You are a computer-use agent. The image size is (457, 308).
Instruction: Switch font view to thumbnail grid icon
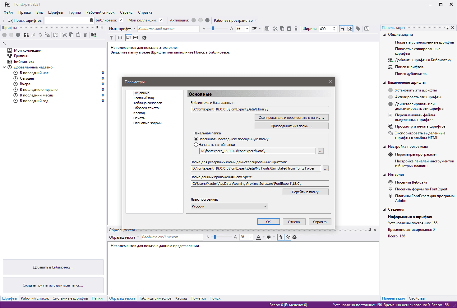click(129, 38)
